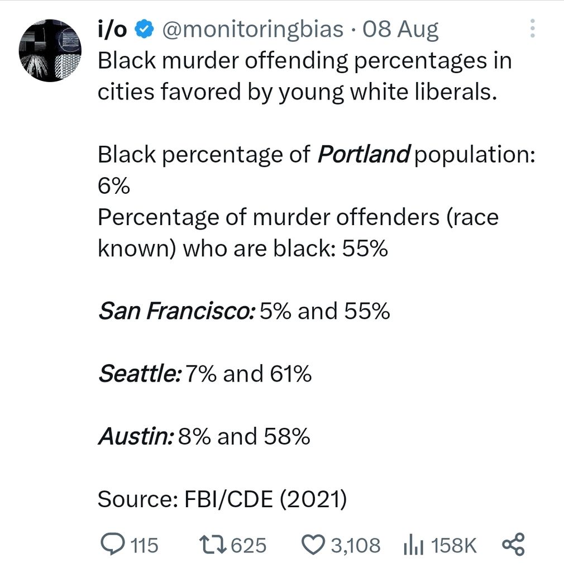564x572 pixels.
Task: Click the italic San Francisco text
Action: click(x=176, y=311)
